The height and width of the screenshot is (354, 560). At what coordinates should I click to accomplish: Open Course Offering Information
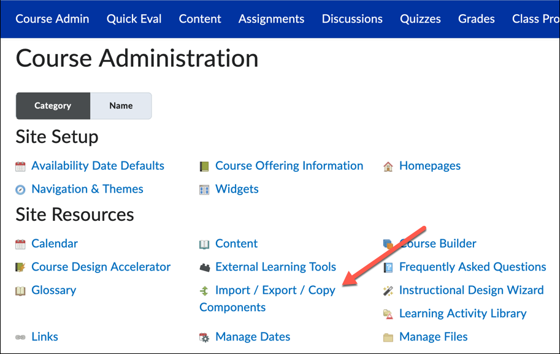click(289, 166)
